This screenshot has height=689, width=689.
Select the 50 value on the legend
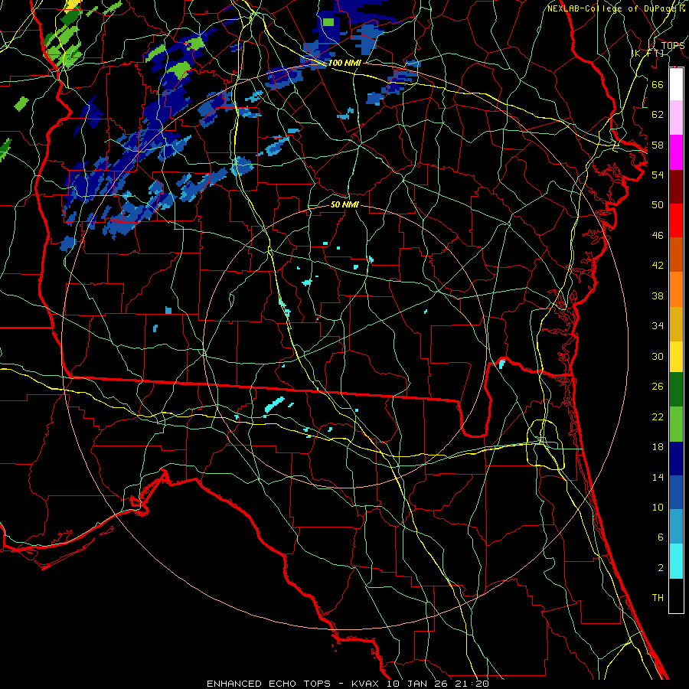pyautogui.click(x=658, y=204)
